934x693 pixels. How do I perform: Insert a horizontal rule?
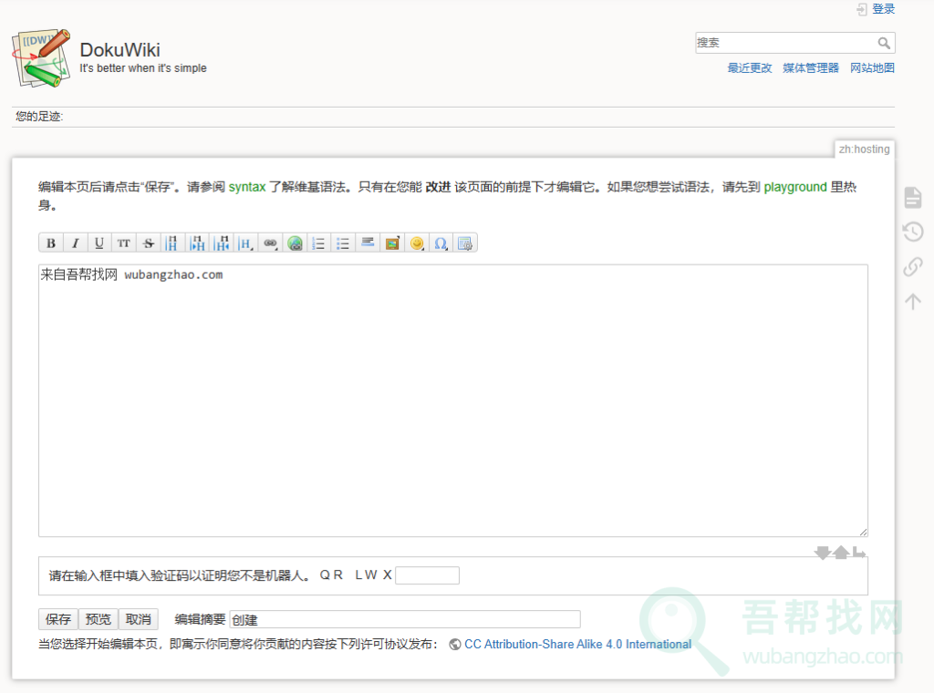click(367, 243)
